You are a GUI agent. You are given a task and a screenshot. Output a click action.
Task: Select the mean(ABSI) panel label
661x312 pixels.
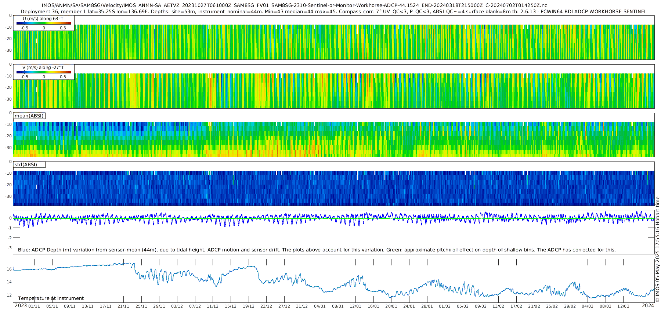click(x=29, y=116)
